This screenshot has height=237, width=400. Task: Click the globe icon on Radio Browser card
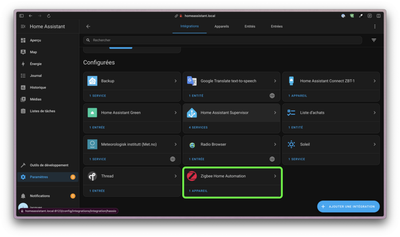[272, 159]
